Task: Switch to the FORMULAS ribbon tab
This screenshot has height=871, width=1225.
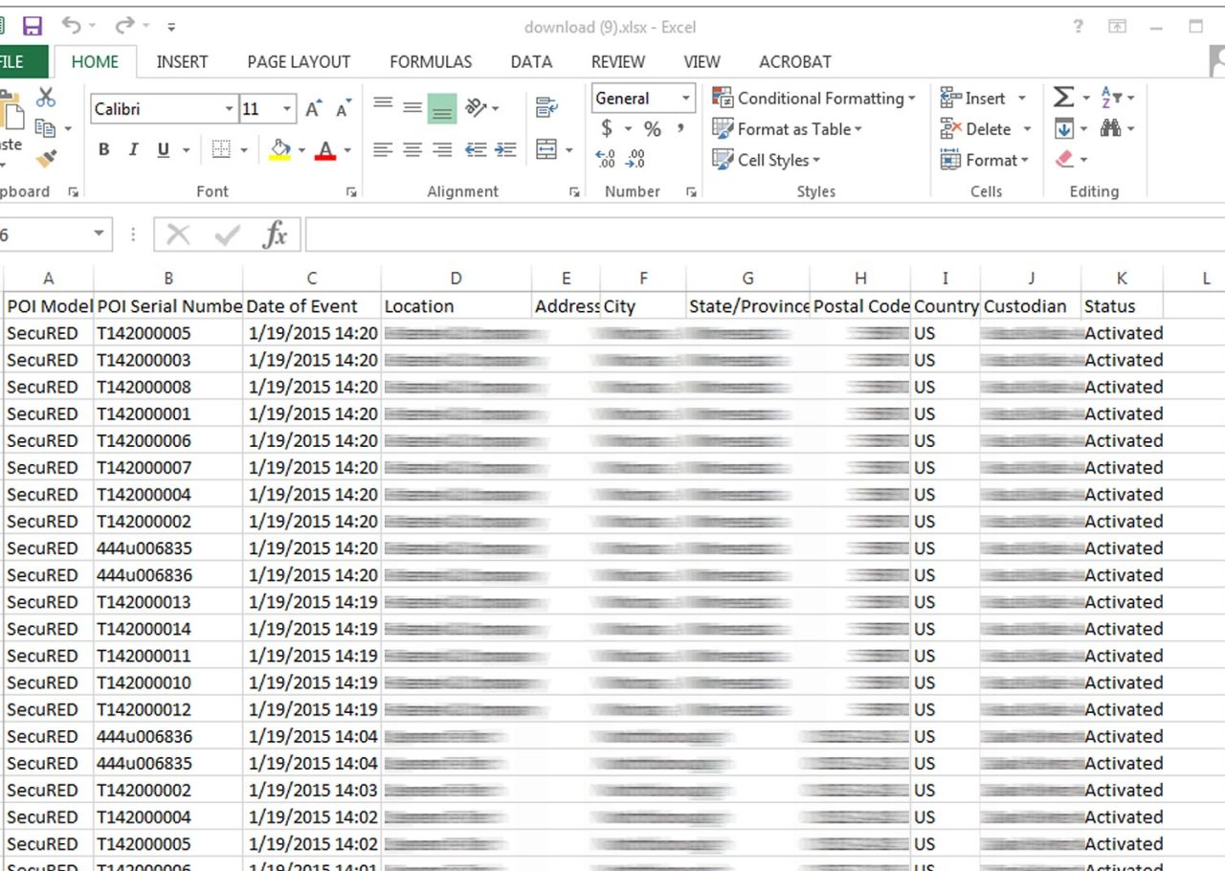Action: coord(431,61)
